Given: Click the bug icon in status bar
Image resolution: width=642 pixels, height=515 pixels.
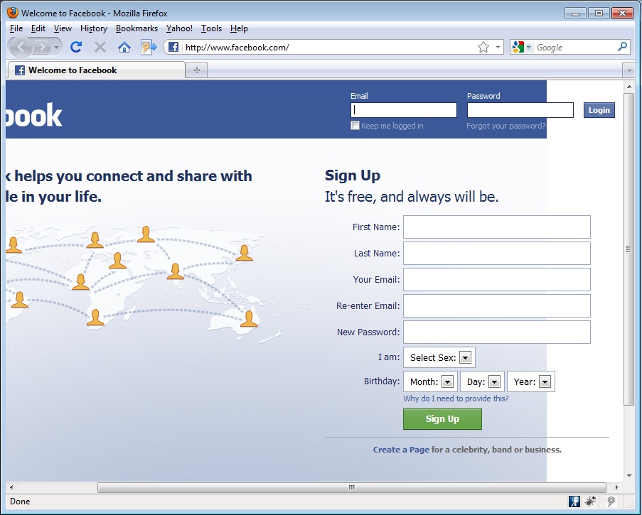Looking at the screenshot, I should pos(590,501).
